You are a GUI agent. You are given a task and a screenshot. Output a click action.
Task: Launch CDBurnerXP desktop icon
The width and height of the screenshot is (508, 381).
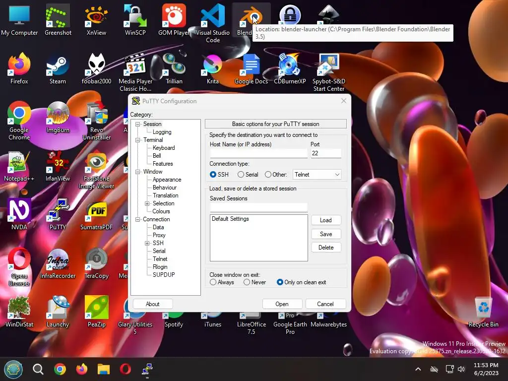pyautogui.click(x=290, y=68)
